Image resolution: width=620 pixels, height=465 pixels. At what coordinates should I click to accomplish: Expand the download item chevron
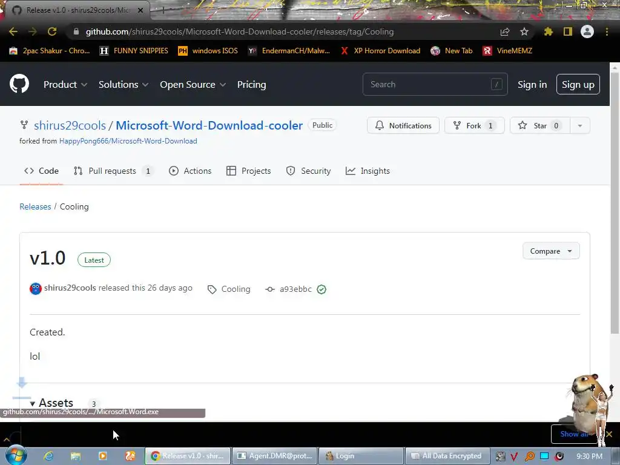coord(7,440)
